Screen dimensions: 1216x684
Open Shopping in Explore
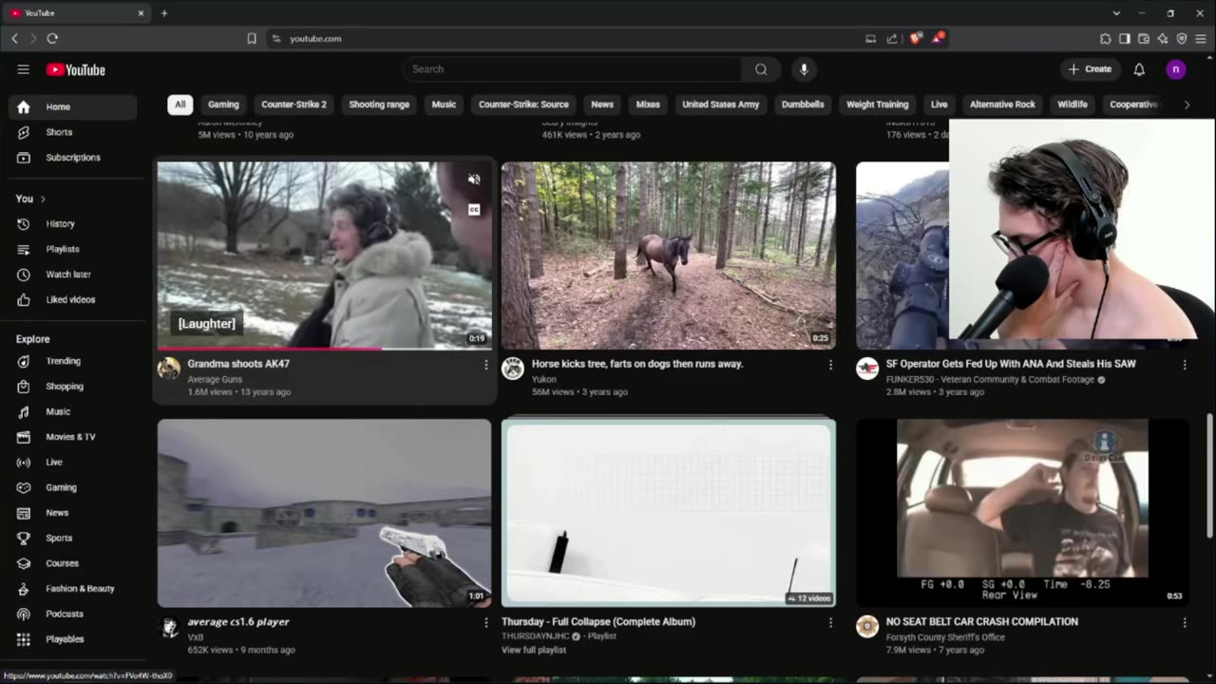point(72,387)
